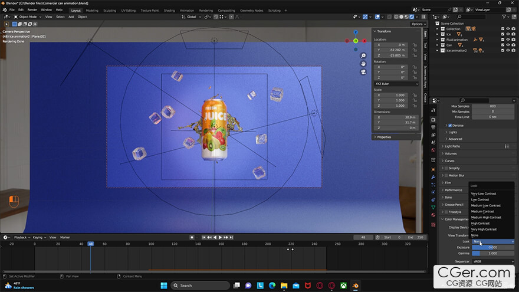Open the Material properties tab icon
The height and width of the screenshot is (292, 519).
tap(433, 215)
